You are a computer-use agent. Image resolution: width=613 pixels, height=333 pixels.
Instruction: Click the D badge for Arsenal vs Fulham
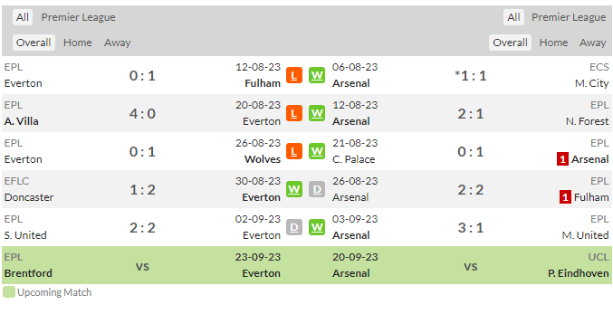[317, 189]
